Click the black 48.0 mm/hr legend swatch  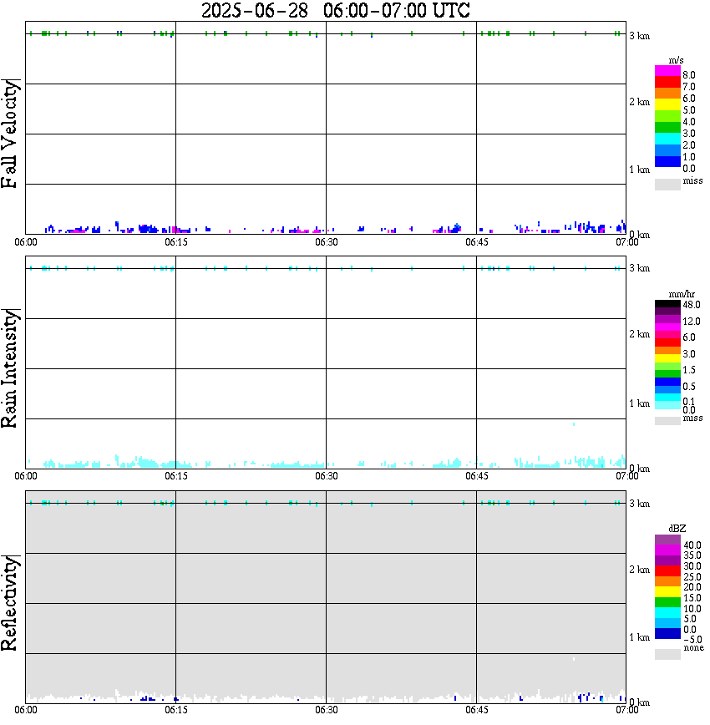[667, 304]
